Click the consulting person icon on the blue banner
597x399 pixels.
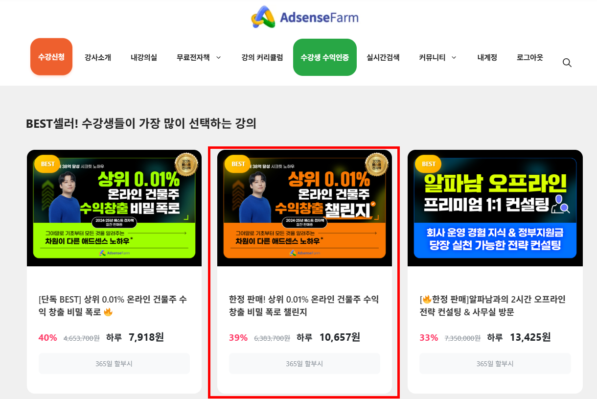tap(561, 205)
